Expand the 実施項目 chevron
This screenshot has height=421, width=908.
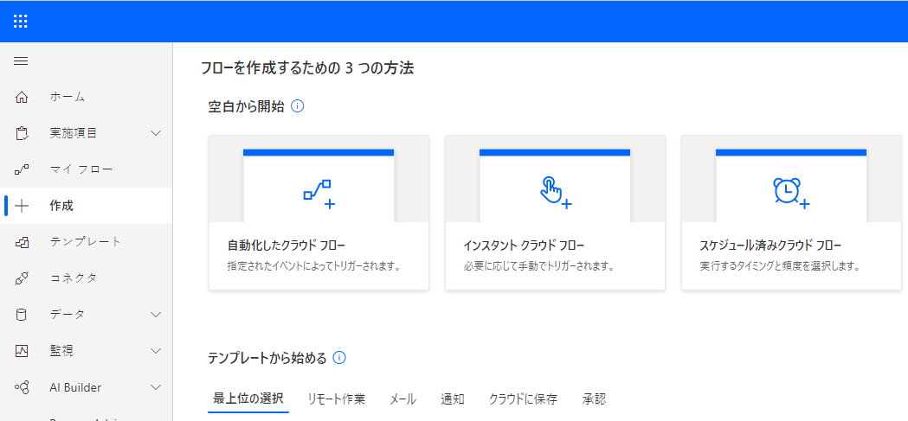click(x=156, y=134)
